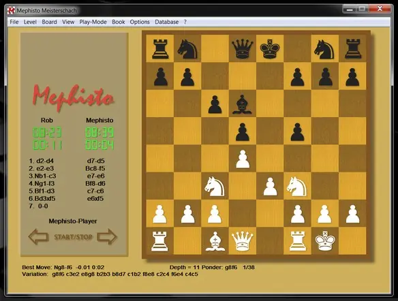The height and width of the screenshot is (301, 398).
Task: Select the black pawn on c6
Action: (x=215, y=104)
